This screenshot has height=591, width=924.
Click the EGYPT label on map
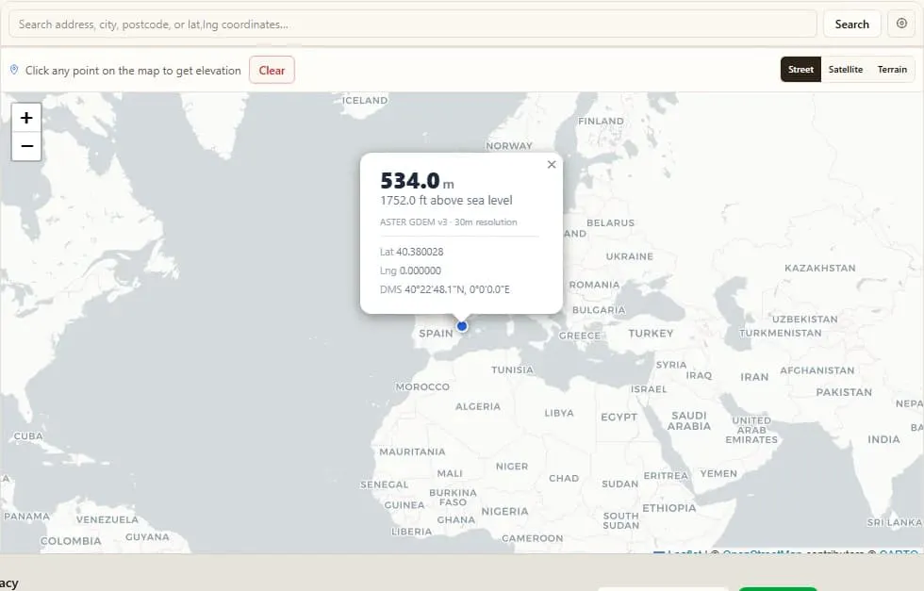(x=619, y=418)
